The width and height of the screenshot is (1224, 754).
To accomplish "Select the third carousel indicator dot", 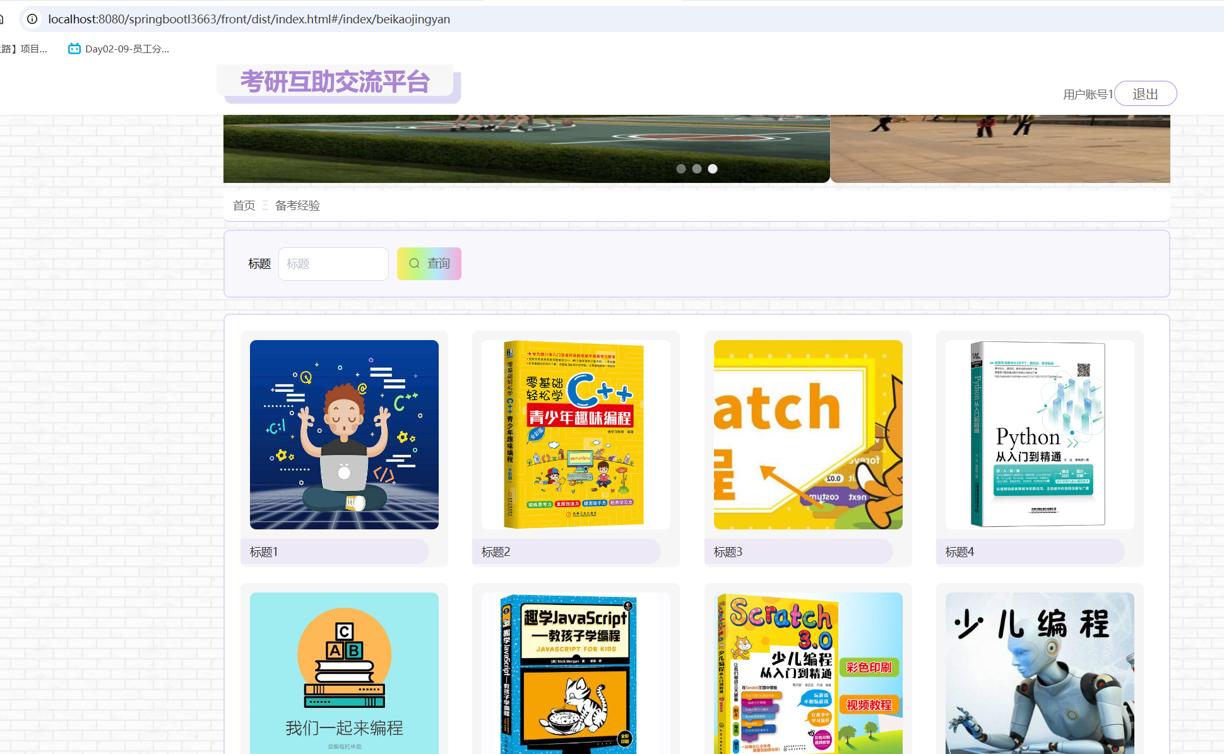I will [x=713, y=168].
